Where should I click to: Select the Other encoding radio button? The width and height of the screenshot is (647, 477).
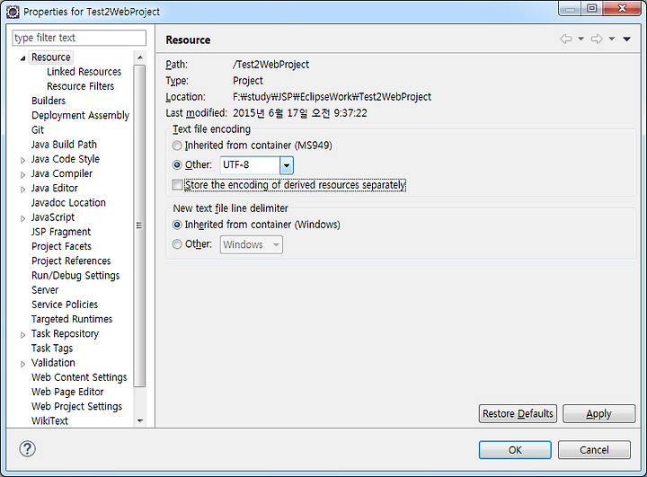pyautogui.click(x=177, y=165)
